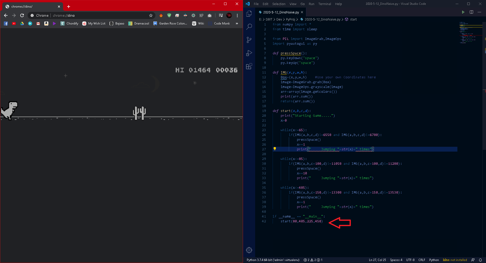Open the Terminal menu

325,4
